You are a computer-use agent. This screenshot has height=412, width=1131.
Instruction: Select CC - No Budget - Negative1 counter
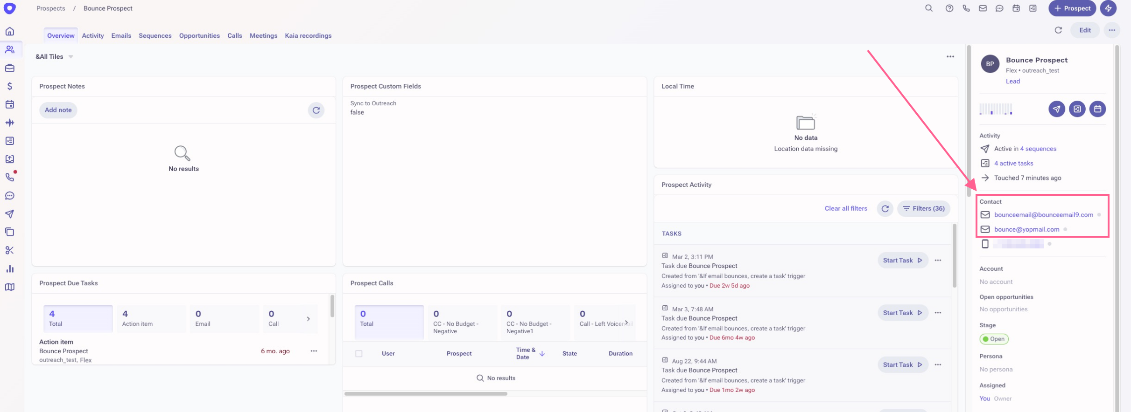(x=535, y=322)
